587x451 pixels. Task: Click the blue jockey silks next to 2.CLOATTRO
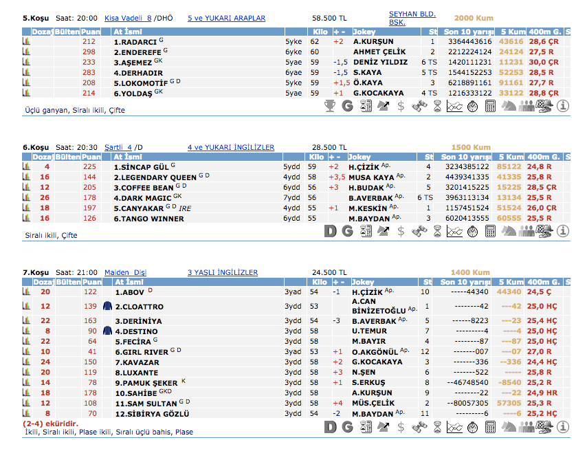(x=107, y=307)
